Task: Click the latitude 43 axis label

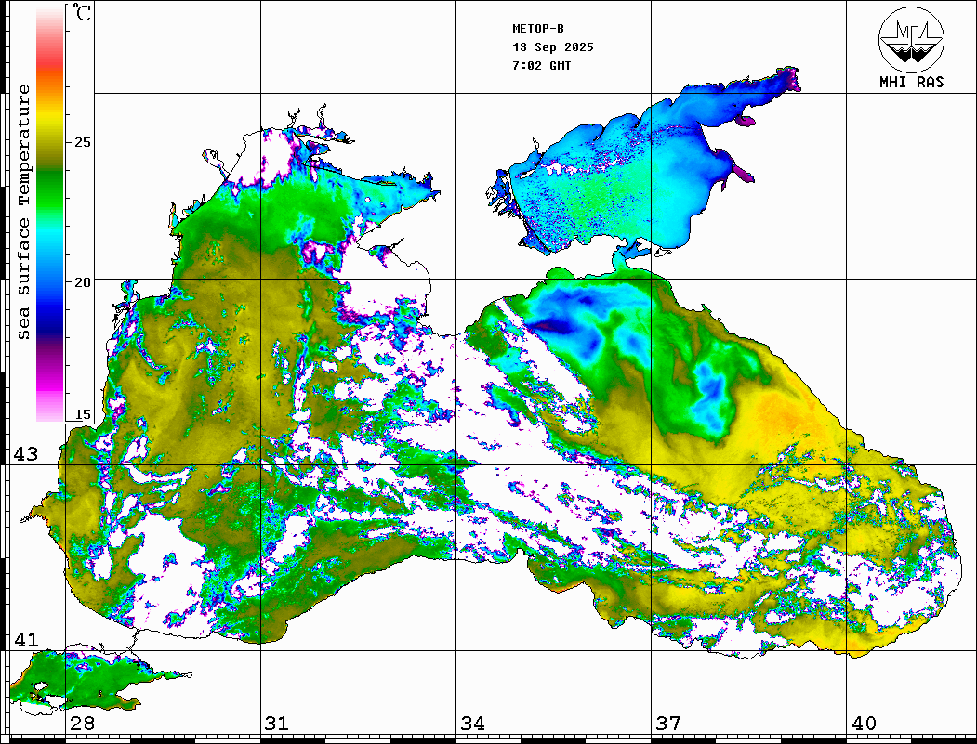Action: pos(25,454)
